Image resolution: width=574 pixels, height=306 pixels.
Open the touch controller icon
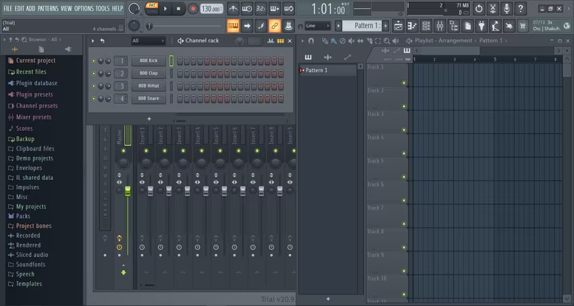pos(509,26)
